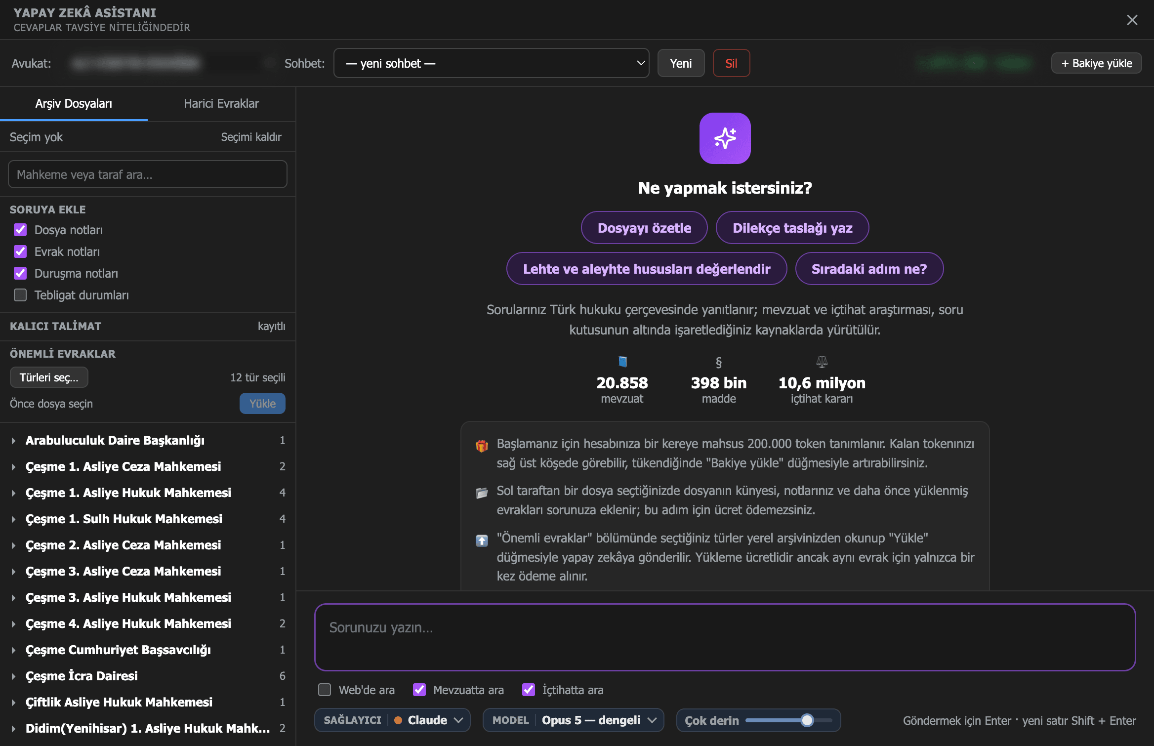
Task: Uncheck Dosya notları checkbox
Action: (x=20, y=230)
